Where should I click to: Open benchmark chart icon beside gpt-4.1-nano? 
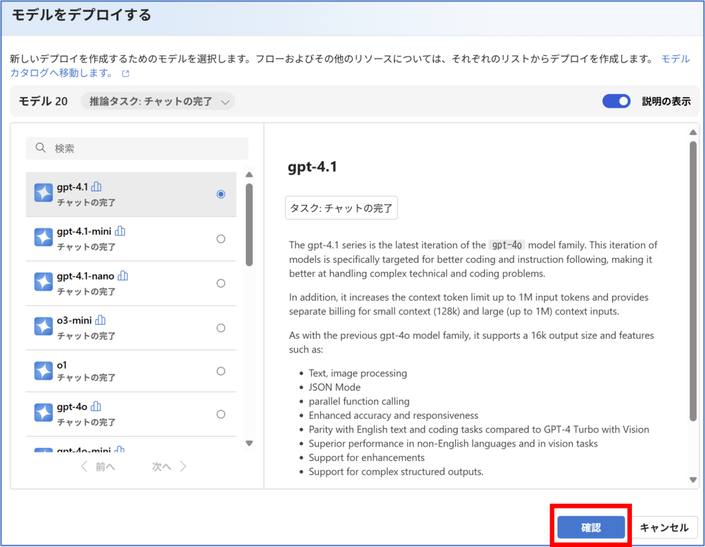(x=123, y=275)
